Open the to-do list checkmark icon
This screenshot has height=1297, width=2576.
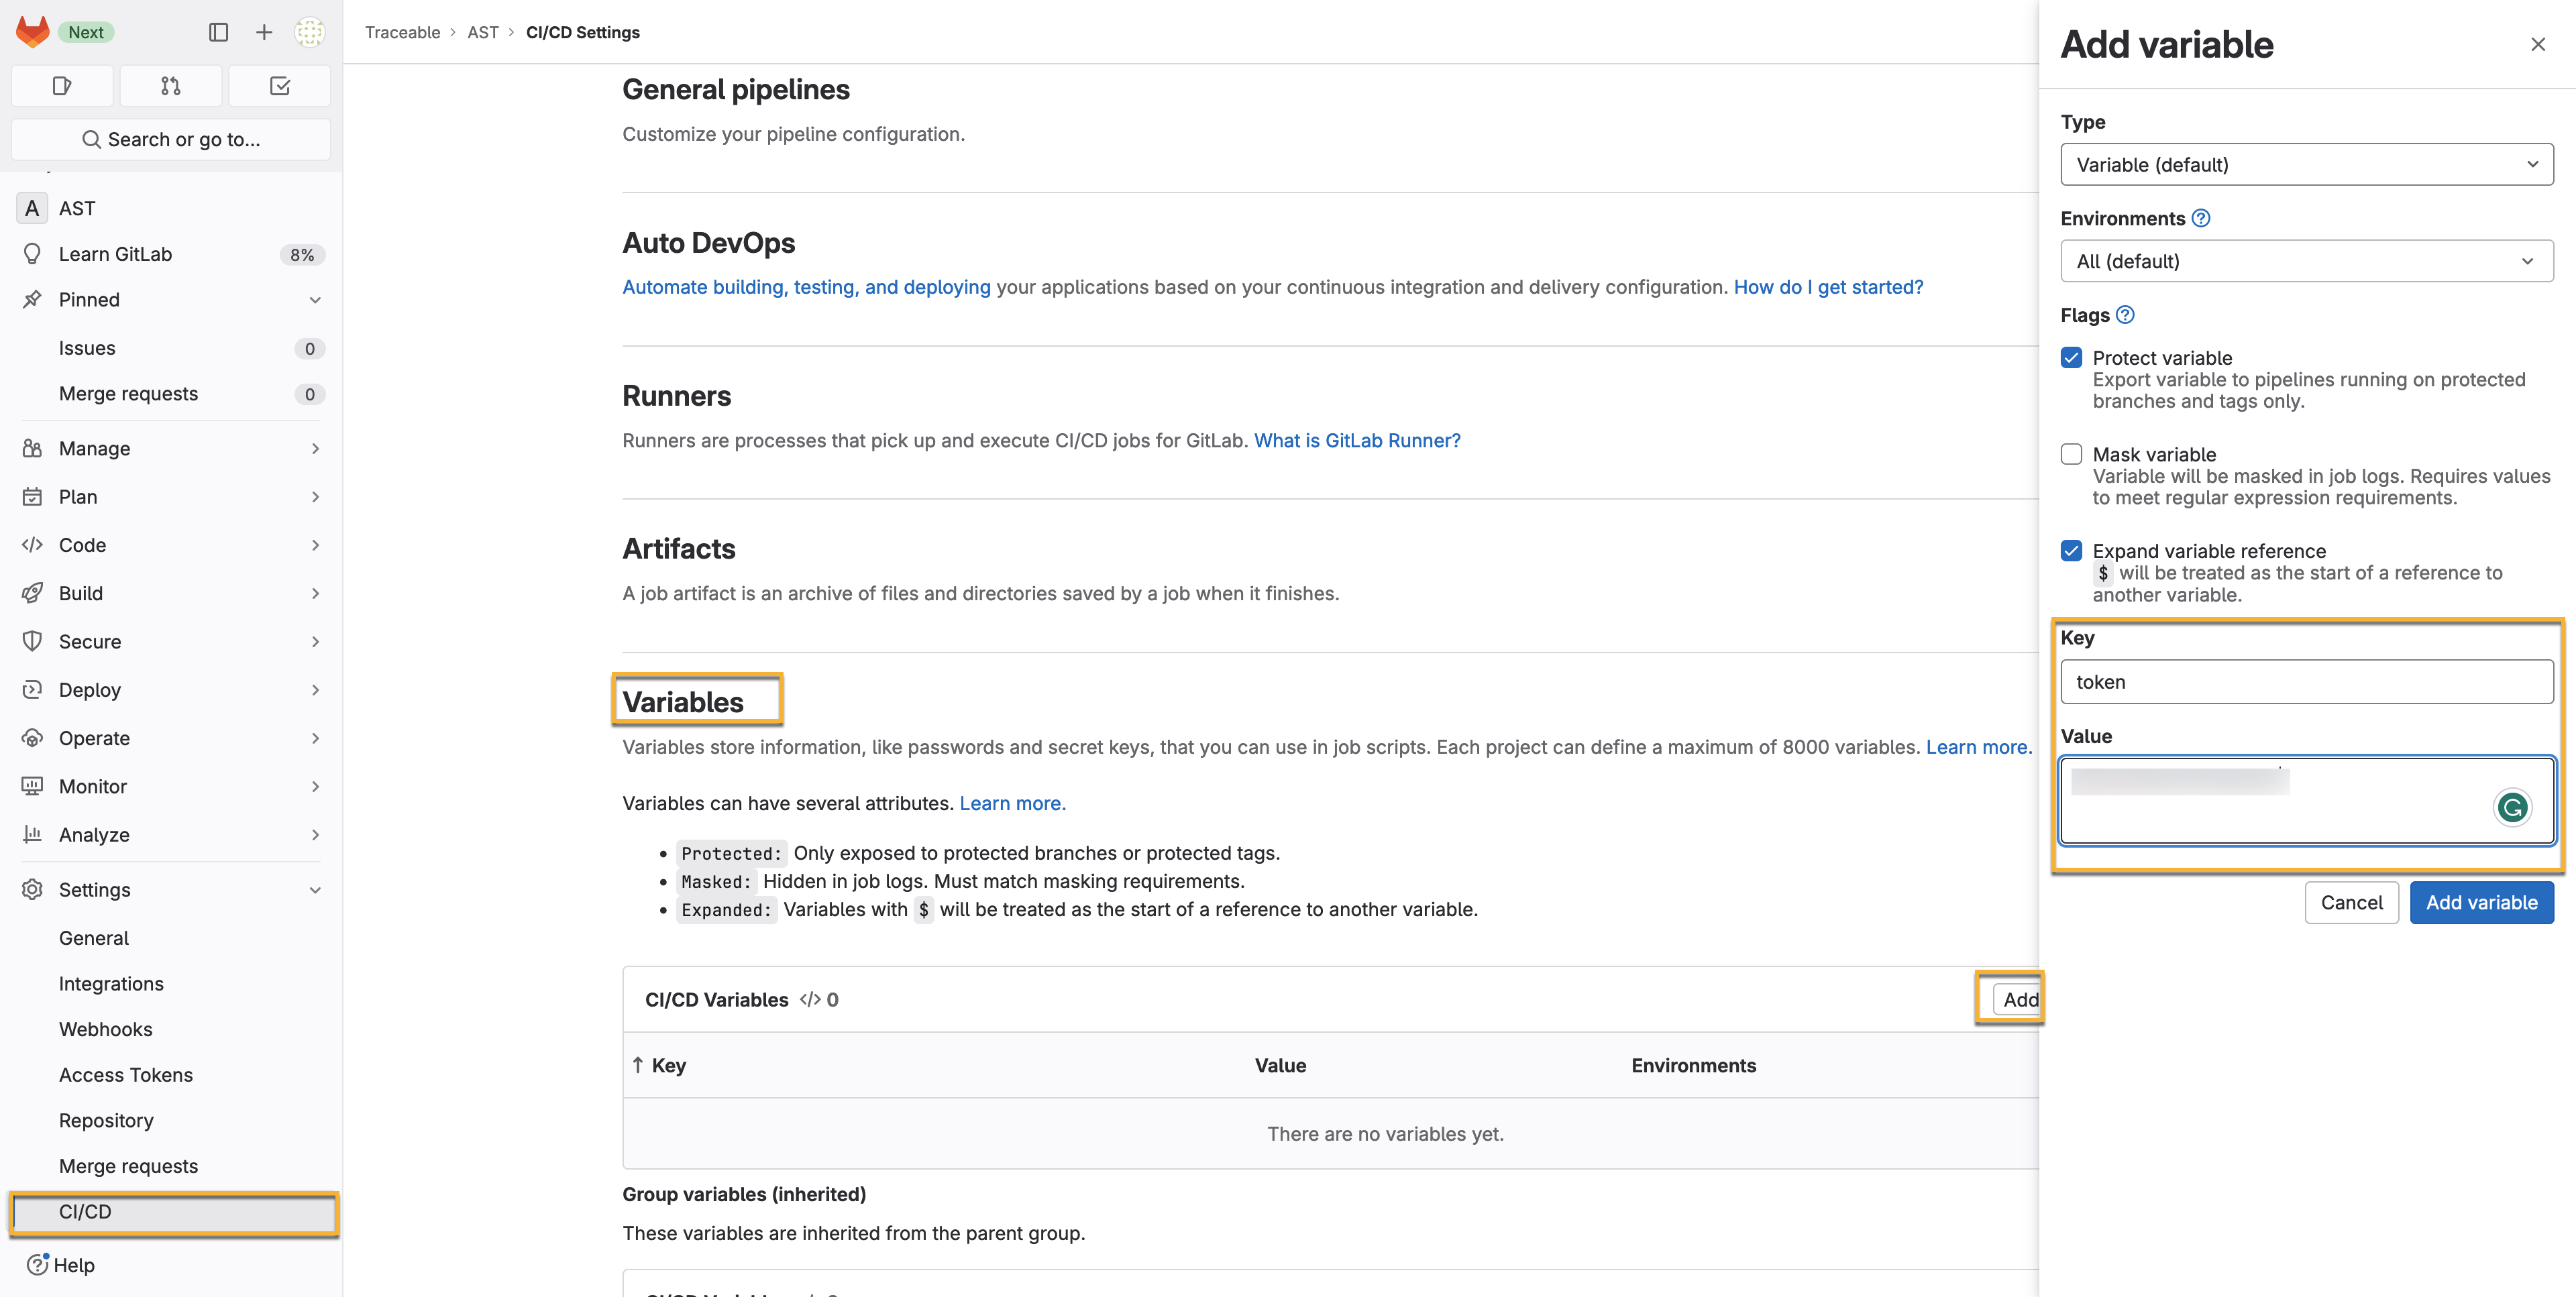point(280,86)
